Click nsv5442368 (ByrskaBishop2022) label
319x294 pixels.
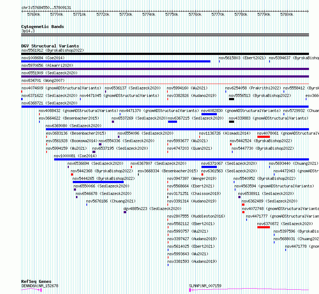click(102, 171)
